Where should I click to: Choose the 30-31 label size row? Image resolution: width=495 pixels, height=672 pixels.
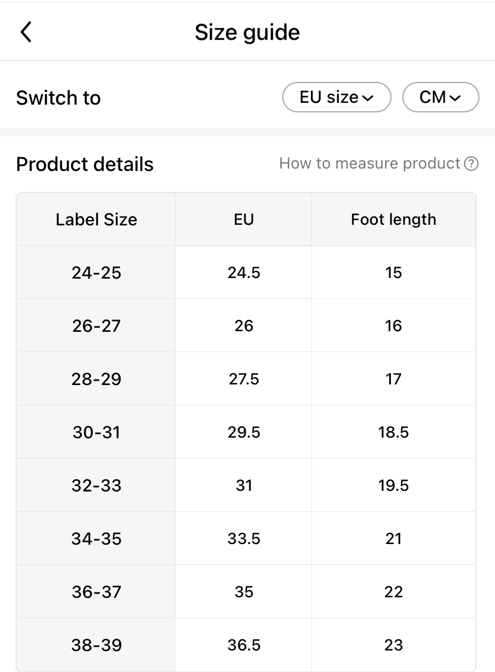(x=96, y=432)
